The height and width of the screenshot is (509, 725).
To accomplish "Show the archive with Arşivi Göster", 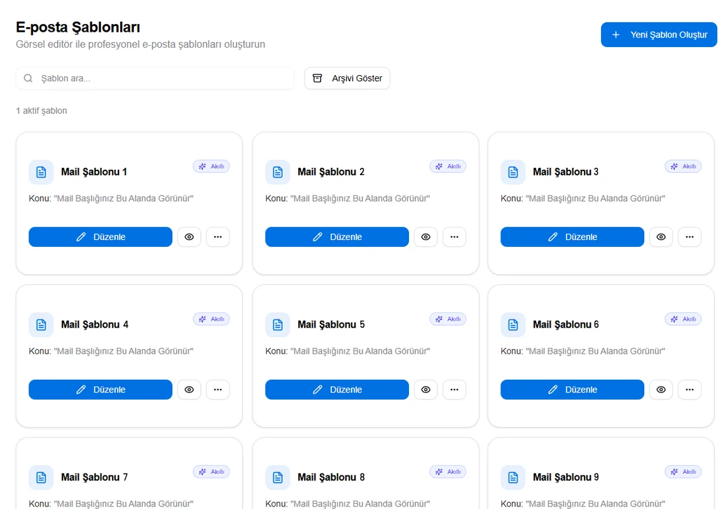I will point(347,78).
